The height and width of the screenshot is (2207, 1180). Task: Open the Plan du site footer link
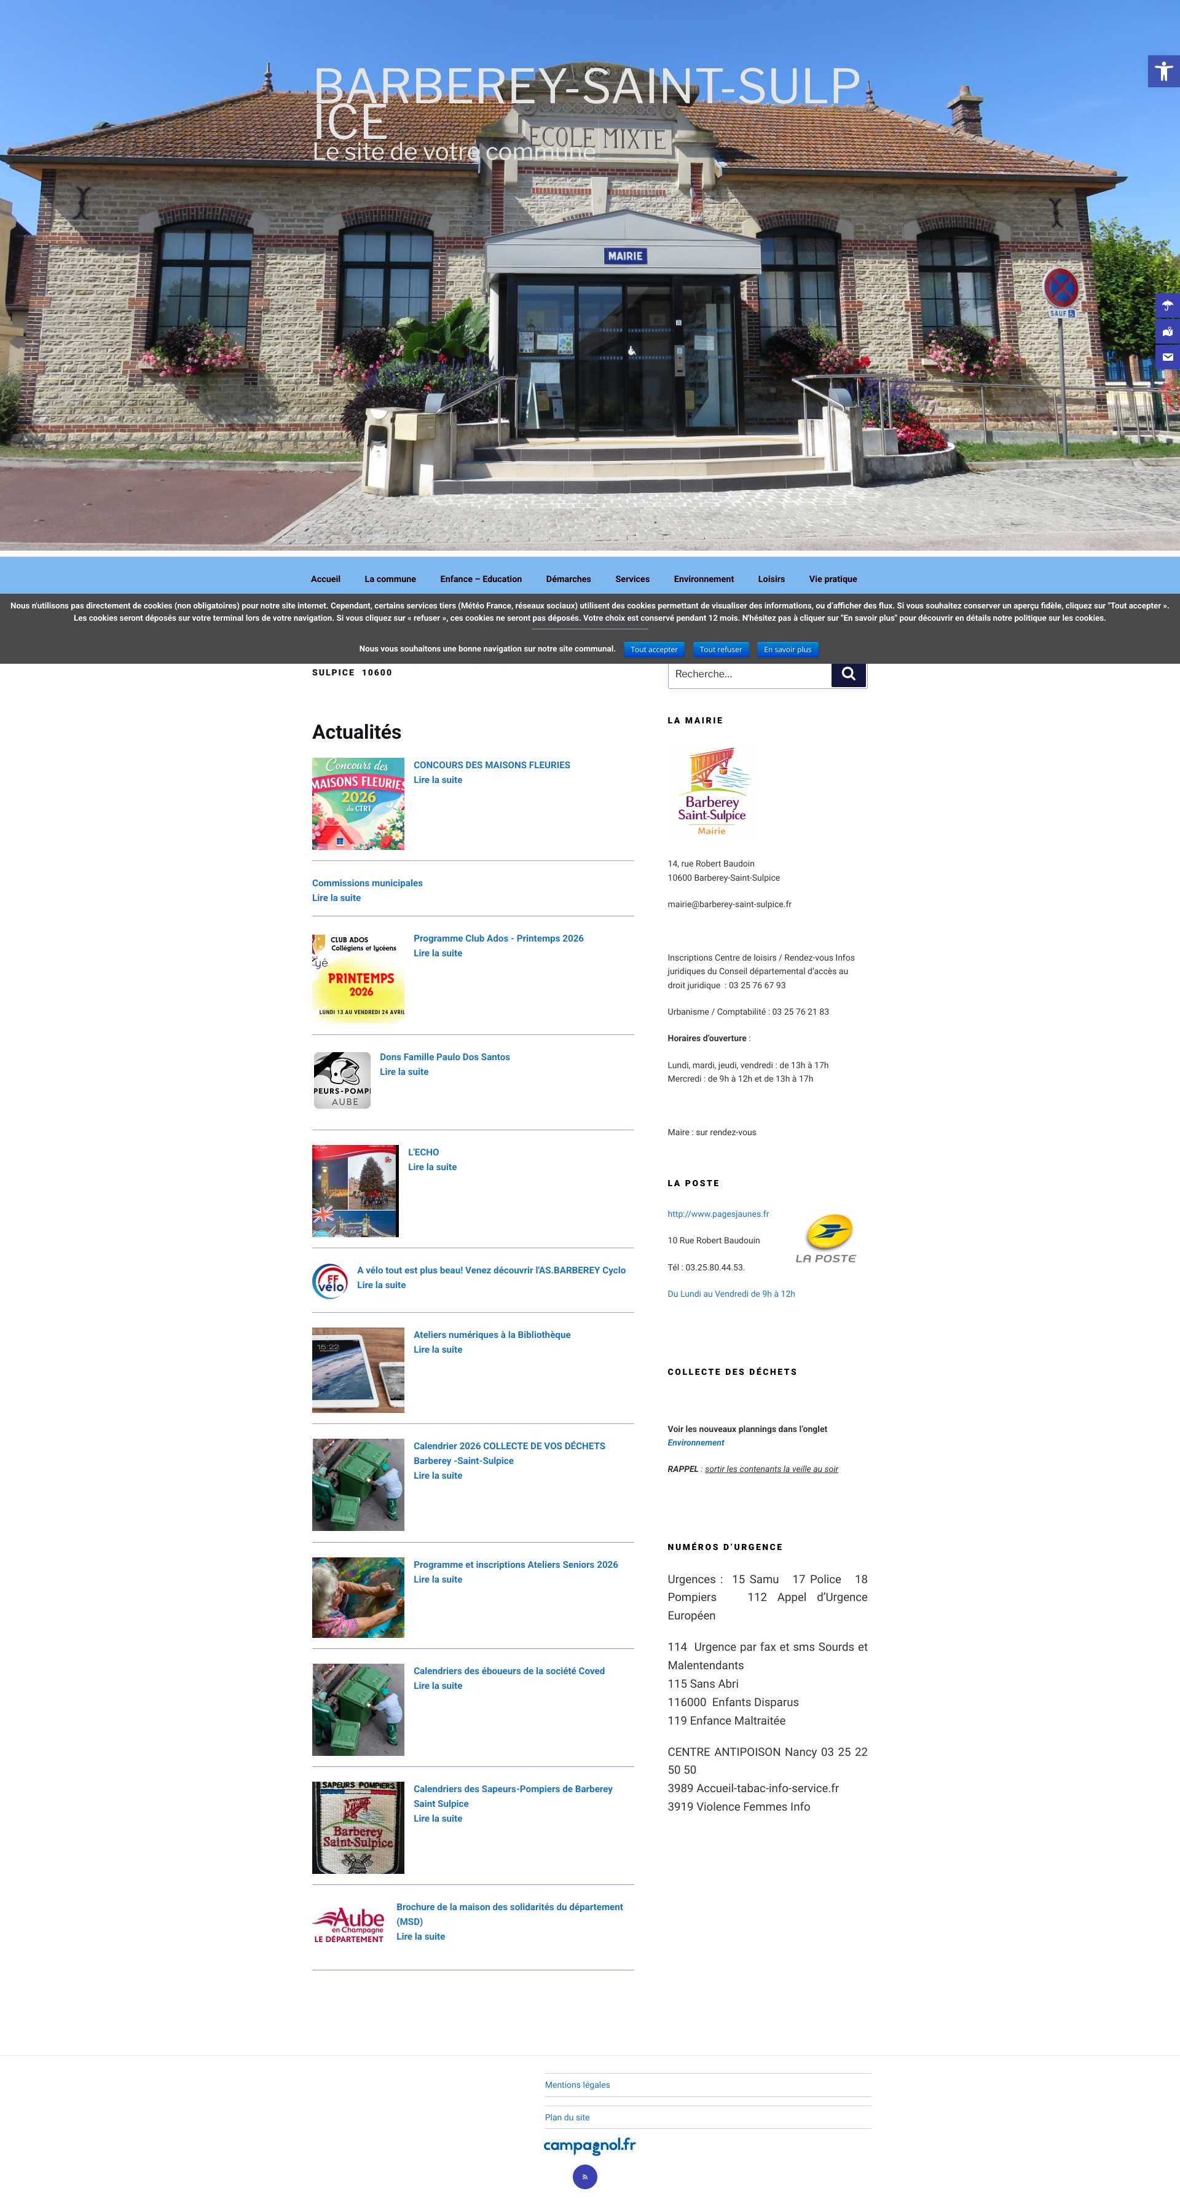pyautogui.click(x=567, y=2117)
